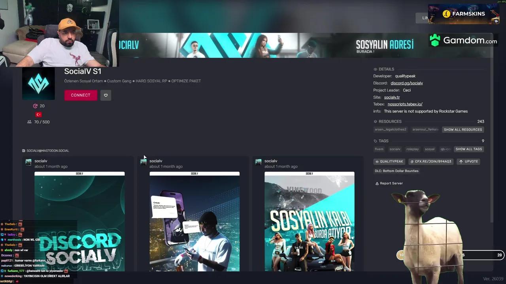
Task: Filter by the socialv tag
Action: click(x=395, y=149)
